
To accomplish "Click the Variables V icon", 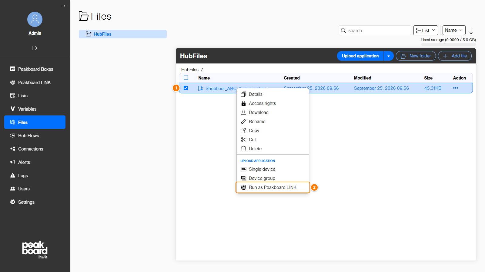I will click(13, 109).
